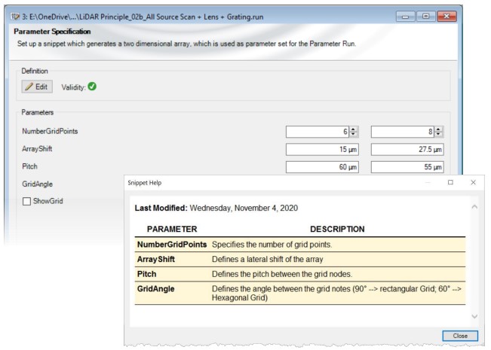
Task: Decrease first NumberGridPoints value with down arrow
Action: (x=354, y=135)
